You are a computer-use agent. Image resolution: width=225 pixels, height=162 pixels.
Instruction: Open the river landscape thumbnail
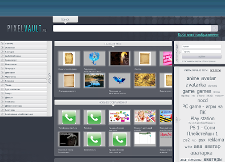[94, 81]
